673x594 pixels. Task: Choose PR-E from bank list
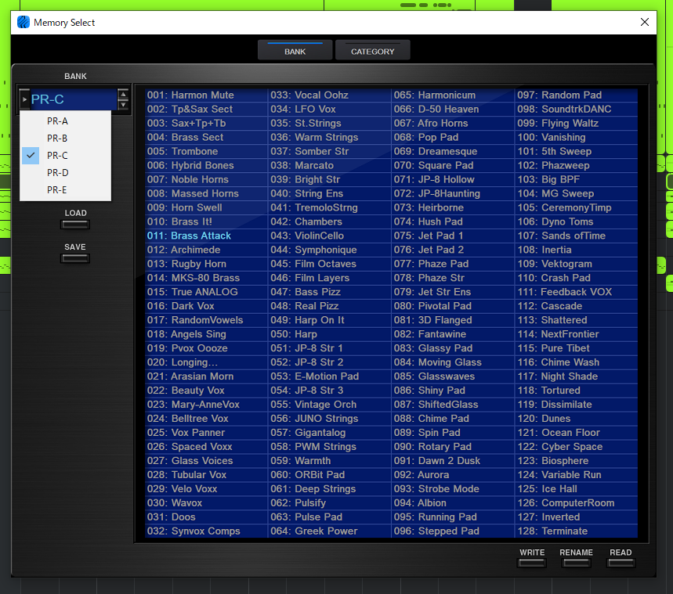65,189
